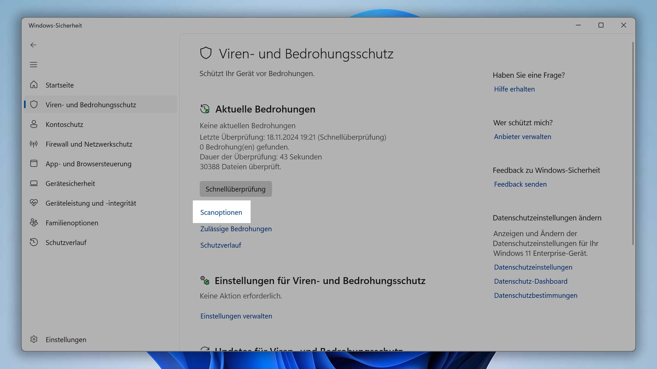Click the shield icon in the sidebar
The image size is (657, 369).
click(34, 105)
